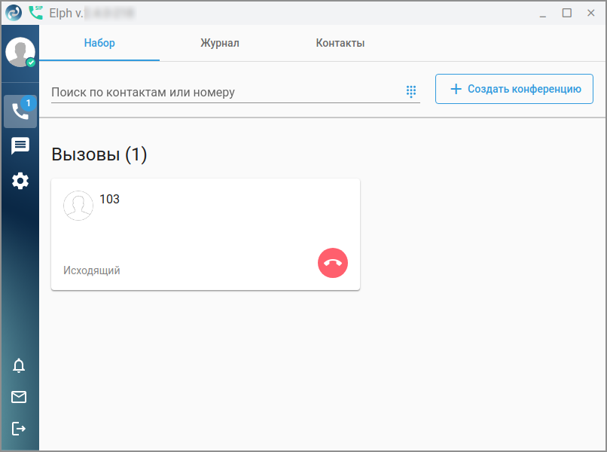Hang up the outgoing call to 103
The image size is (607, 452).
pyautogui.click(x=333, y=263)
